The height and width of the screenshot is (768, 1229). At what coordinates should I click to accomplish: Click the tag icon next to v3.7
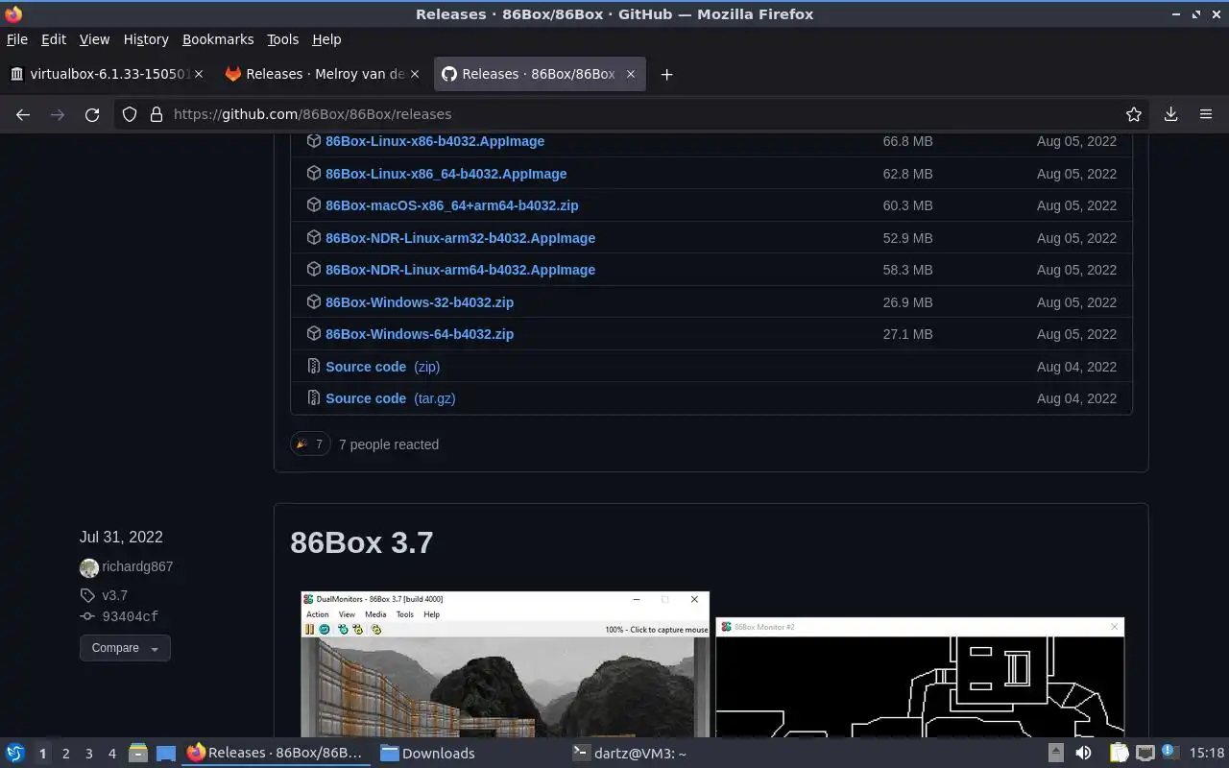click(x=87, y=595)
